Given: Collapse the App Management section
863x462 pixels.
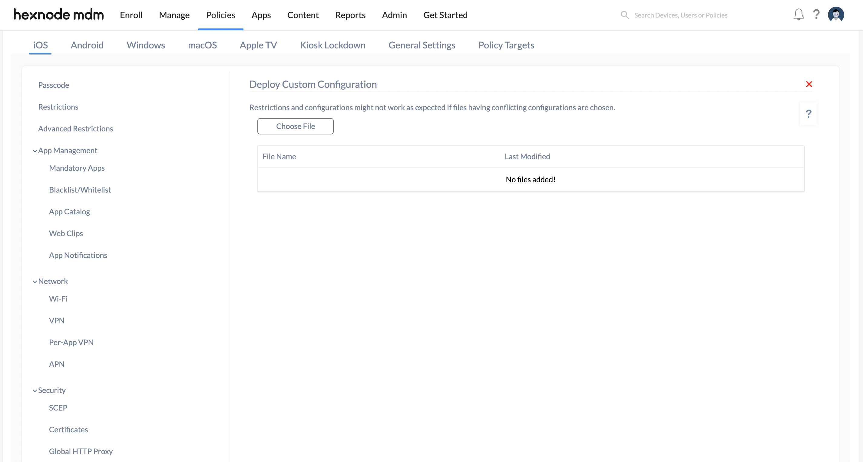Looking at the screenshot, I should click(x=35, y=151).
